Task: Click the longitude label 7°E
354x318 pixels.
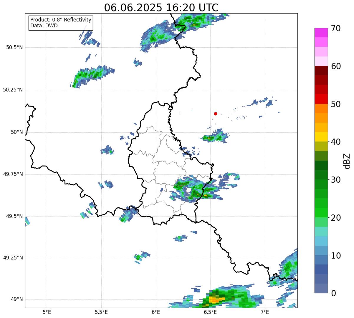Action: coord(265,312)
